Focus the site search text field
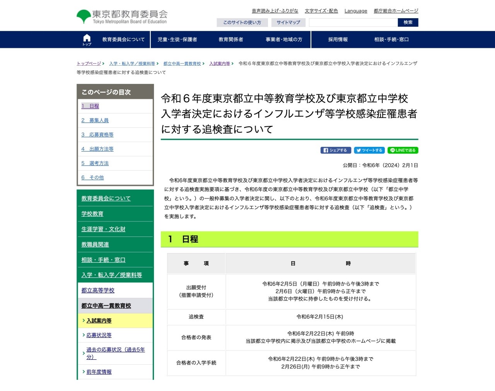495x391 pixels. 353,22
